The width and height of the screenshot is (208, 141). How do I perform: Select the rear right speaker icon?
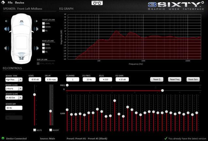point(37,48)
